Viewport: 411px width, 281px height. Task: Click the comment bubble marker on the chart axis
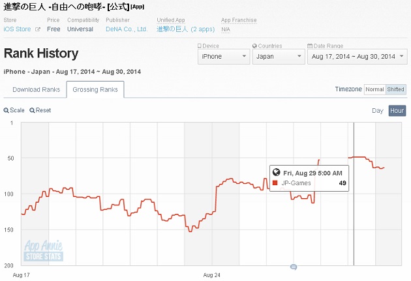tap(294, 267)
